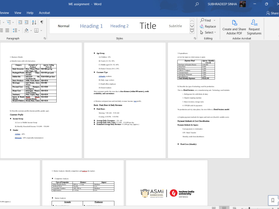Click the floating bookmark icon
Screen dimensions: 279x209
pyautogui.click(x=273, y=200)
